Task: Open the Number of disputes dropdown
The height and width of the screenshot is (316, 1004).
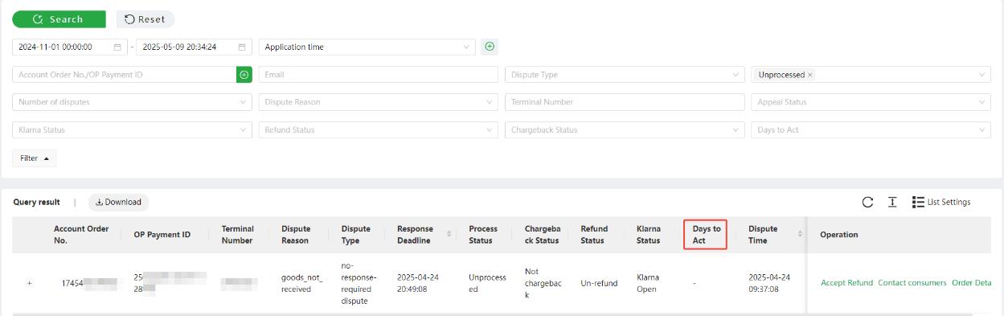Action: click(x=132, y=102)
